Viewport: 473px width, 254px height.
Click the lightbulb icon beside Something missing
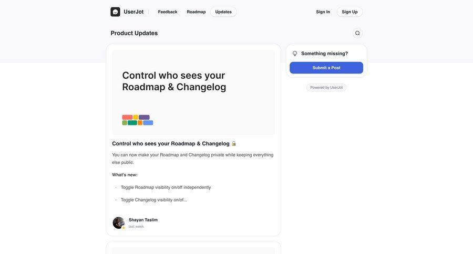coord(295,54)
